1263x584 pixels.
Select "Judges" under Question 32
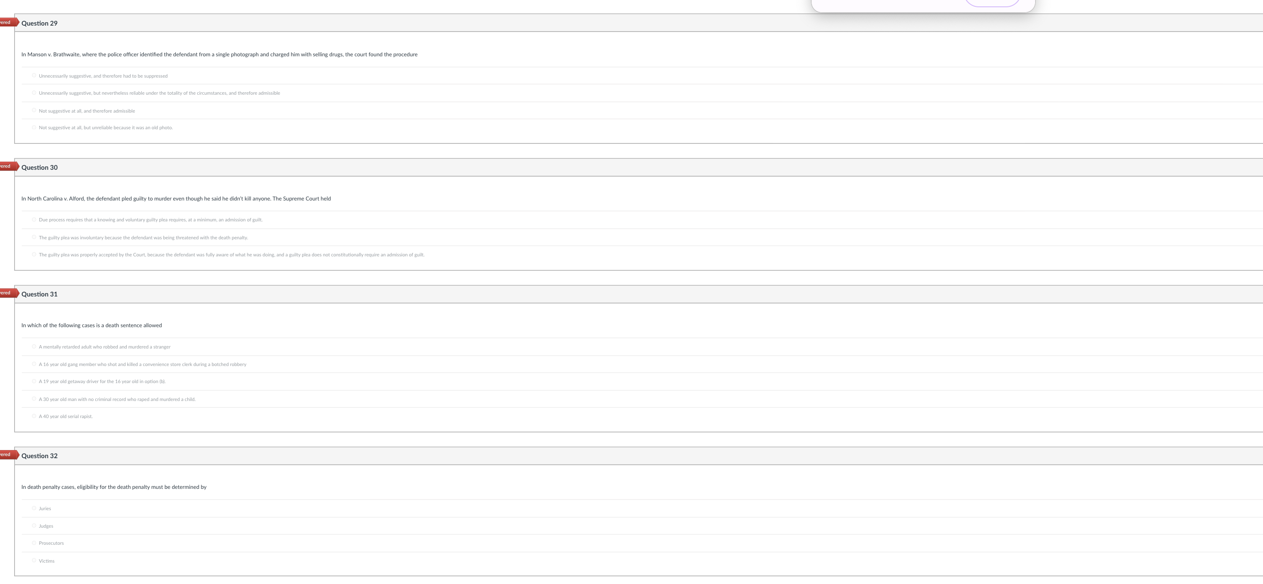click(34, 525)
